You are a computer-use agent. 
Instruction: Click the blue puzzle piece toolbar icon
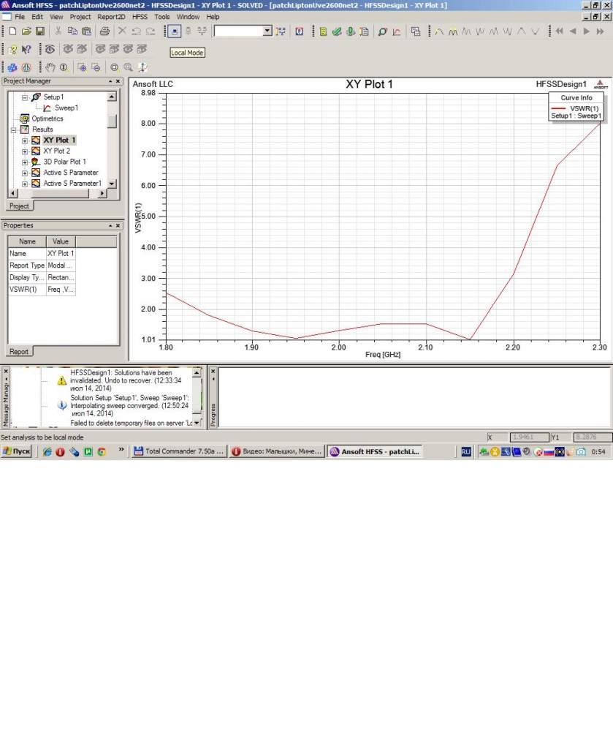tap(12, 67)
